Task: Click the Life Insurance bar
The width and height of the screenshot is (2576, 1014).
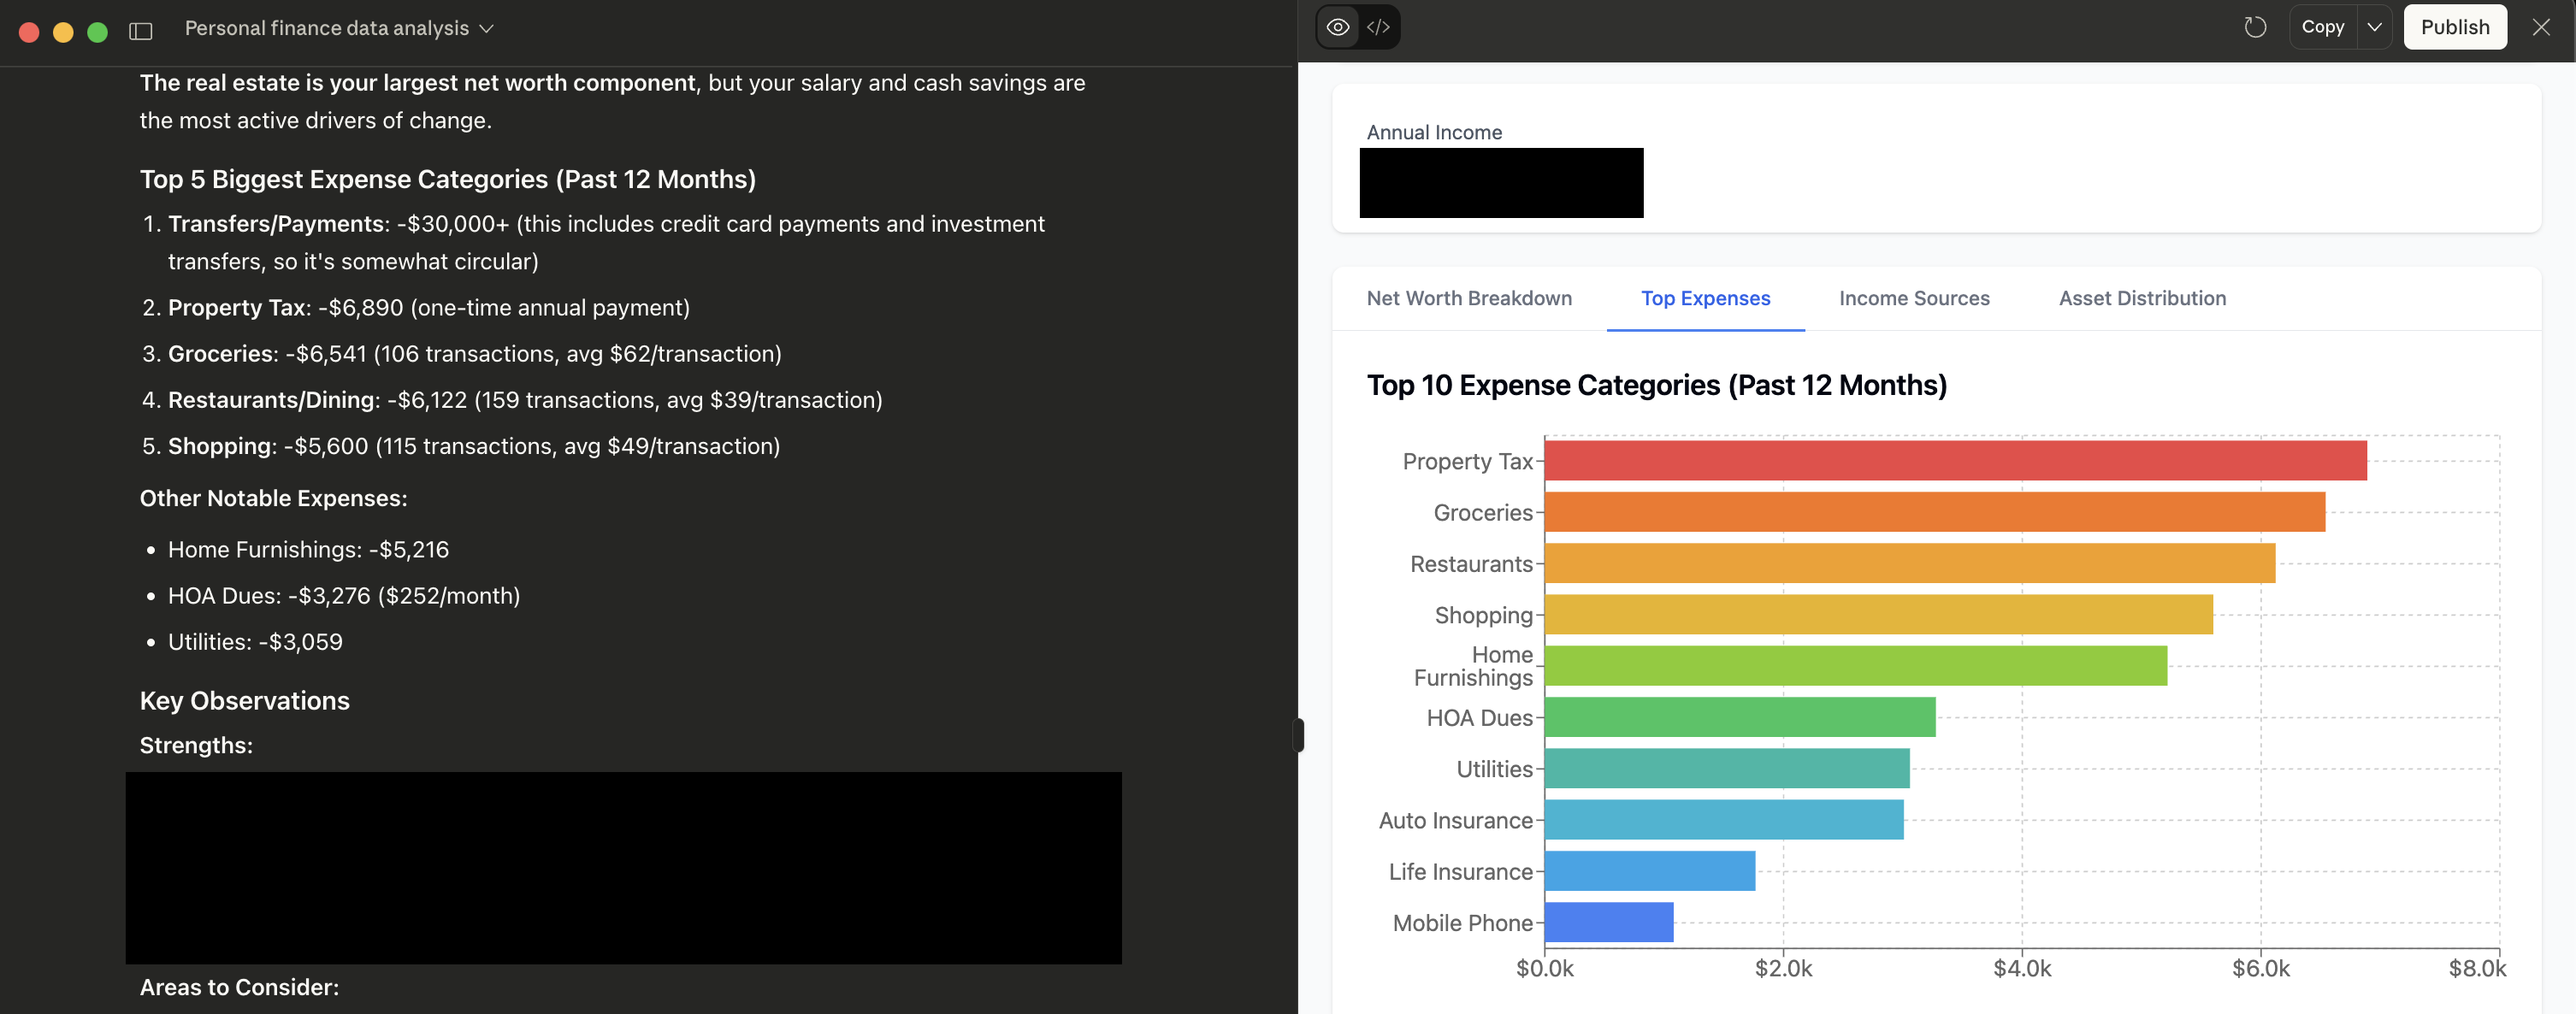Action: [1649, 871]
